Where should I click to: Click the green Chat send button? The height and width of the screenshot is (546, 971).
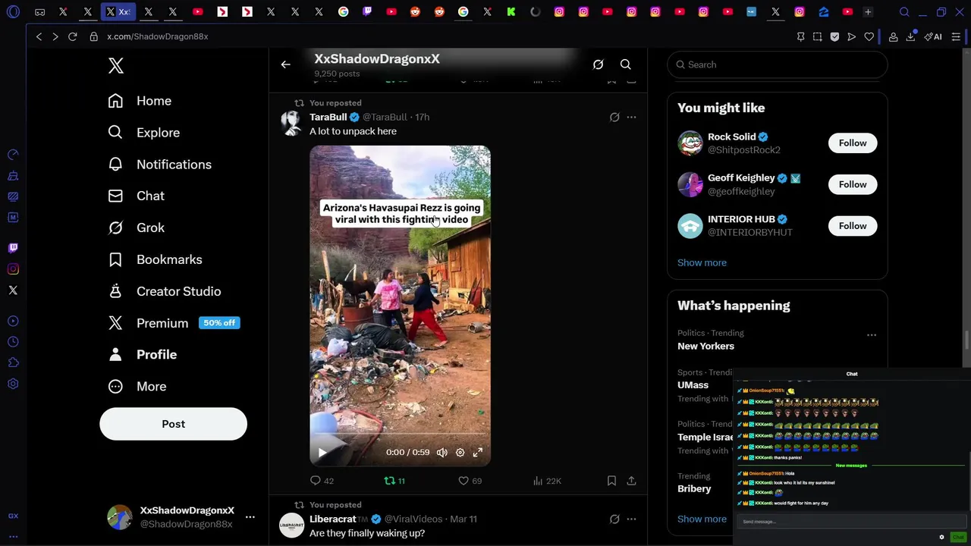(958, 538)
